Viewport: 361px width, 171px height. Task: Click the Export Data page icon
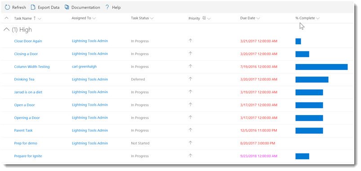pyautogui.click(x=33, y=7)
